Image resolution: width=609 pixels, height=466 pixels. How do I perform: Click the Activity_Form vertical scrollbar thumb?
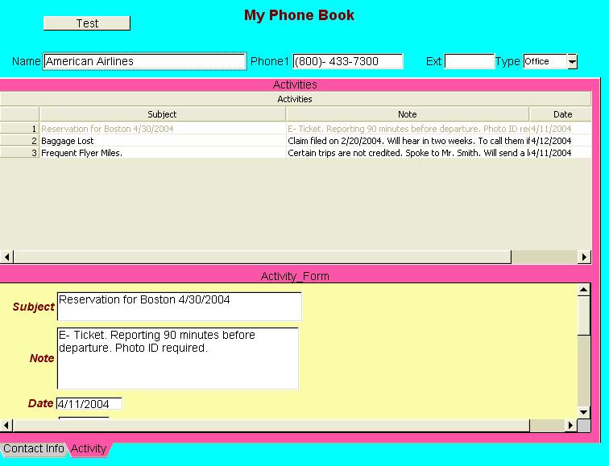(x=584, y=315)
